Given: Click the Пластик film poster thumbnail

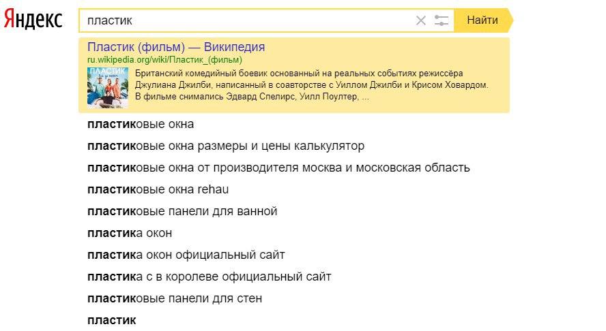Looking at the screenshot, I should coord(108,86).
